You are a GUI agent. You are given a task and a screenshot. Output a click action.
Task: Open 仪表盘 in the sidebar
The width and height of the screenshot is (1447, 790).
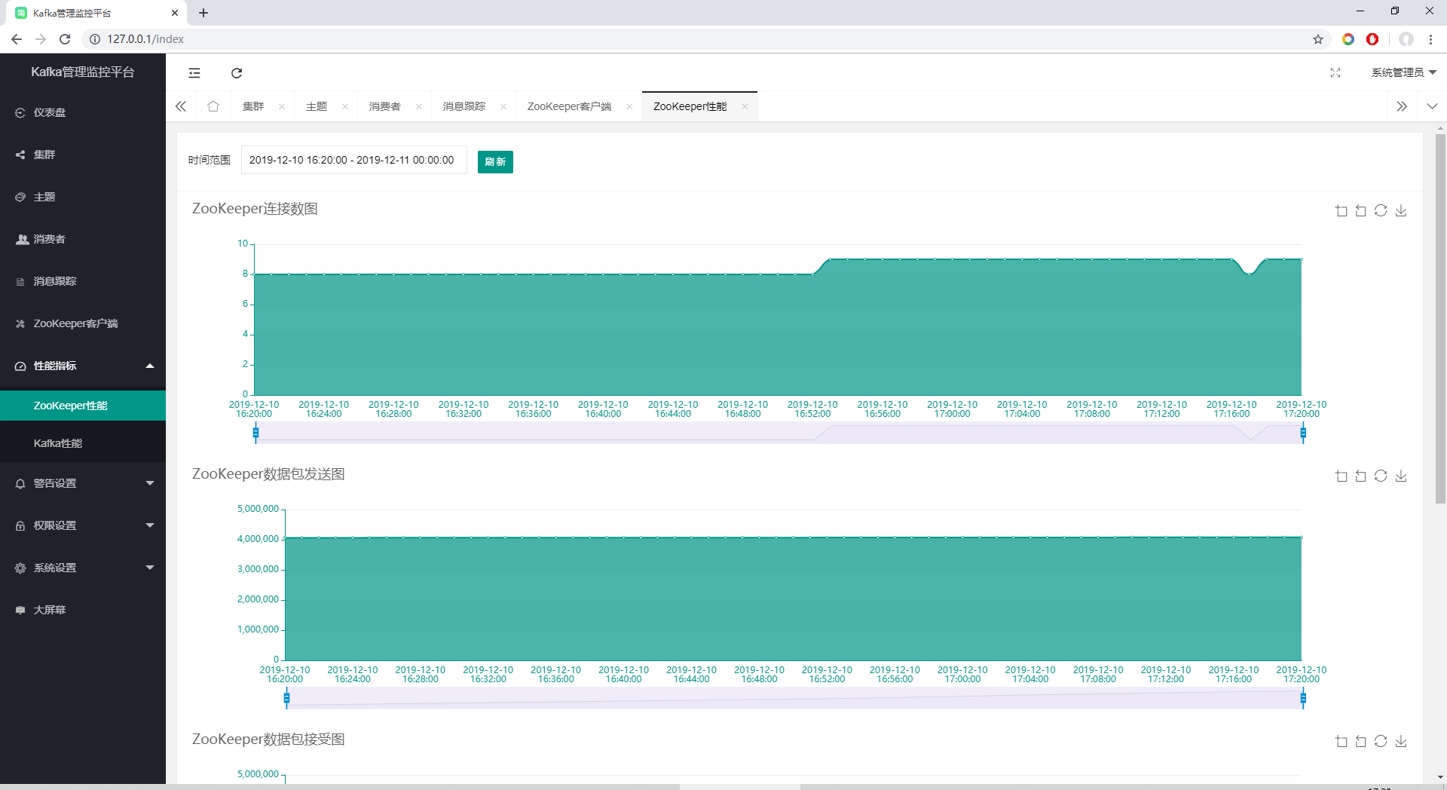(x=83, y=112)
